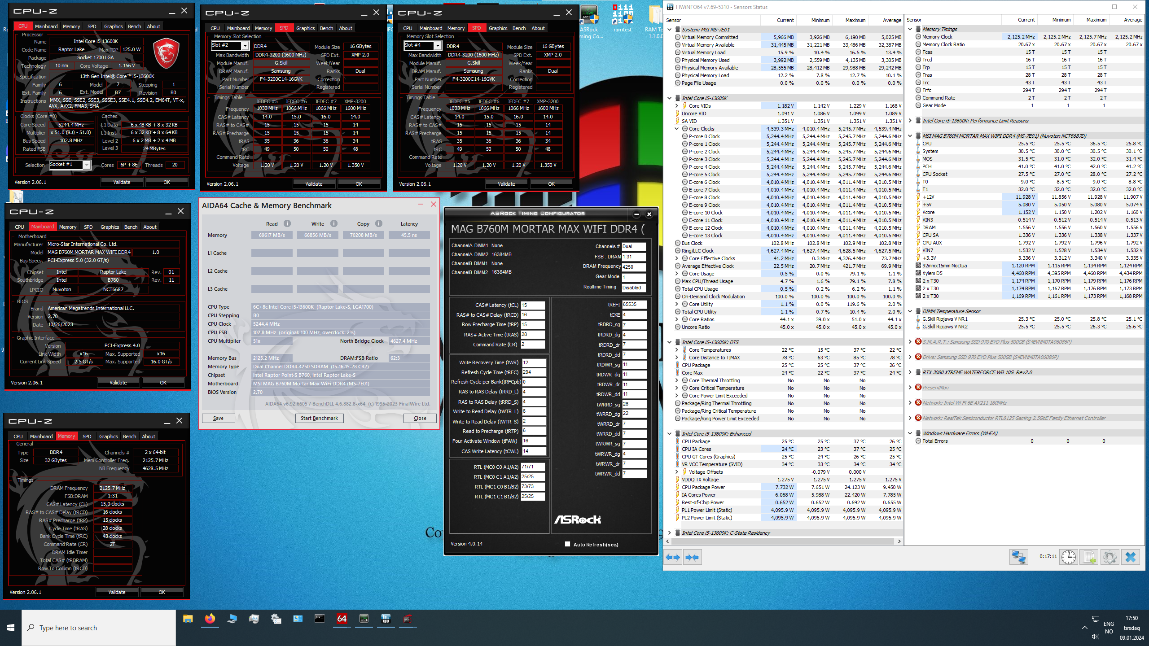Start logging with the sheet-plus button
This screenshot has width=1149, height=646.
1089,557
